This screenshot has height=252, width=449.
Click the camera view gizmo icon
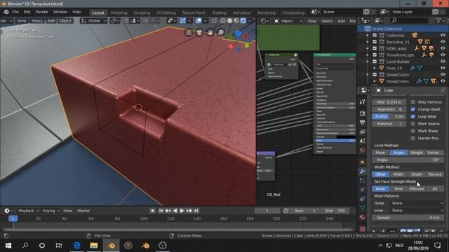(199, 32)
